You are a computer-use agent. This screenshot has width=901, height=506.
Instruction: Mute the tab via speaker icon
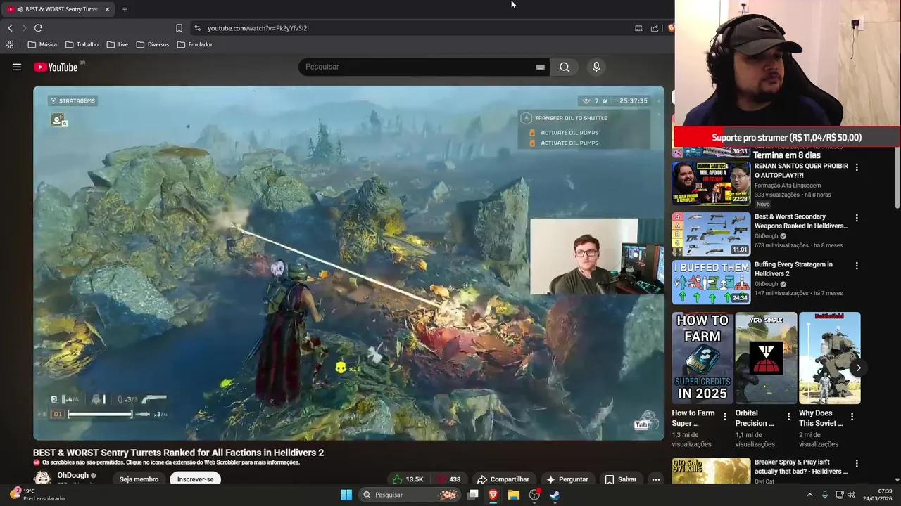20,9
